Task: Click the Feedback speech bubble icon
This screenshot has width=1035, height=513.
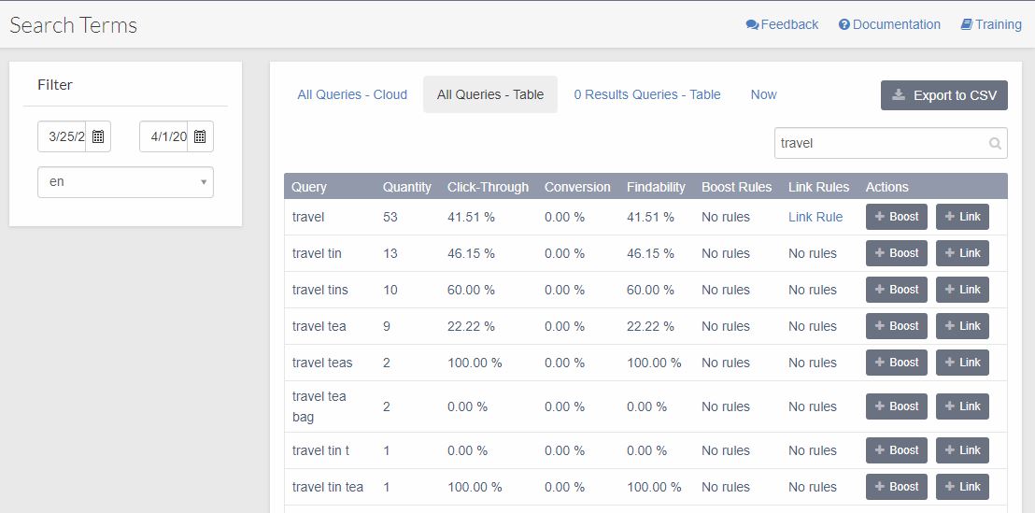Action: coord(752,25)
